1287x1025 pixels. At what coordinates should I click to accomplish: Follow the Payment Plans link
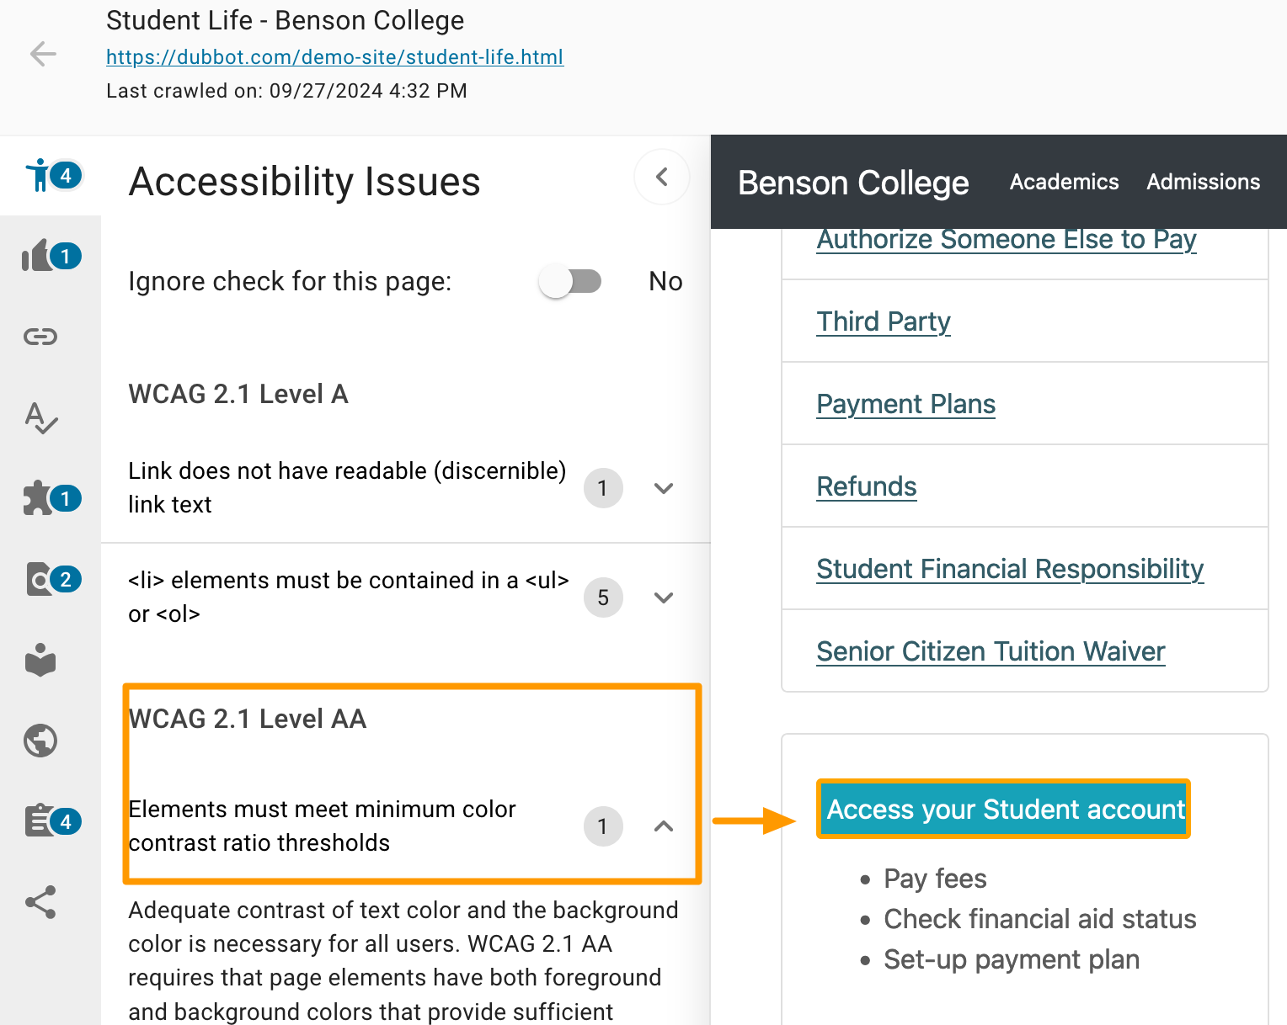[x=905, y=404]
